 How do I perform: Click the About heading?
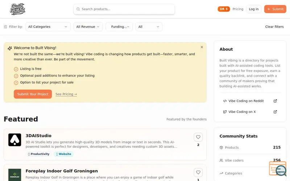point(226,49)
